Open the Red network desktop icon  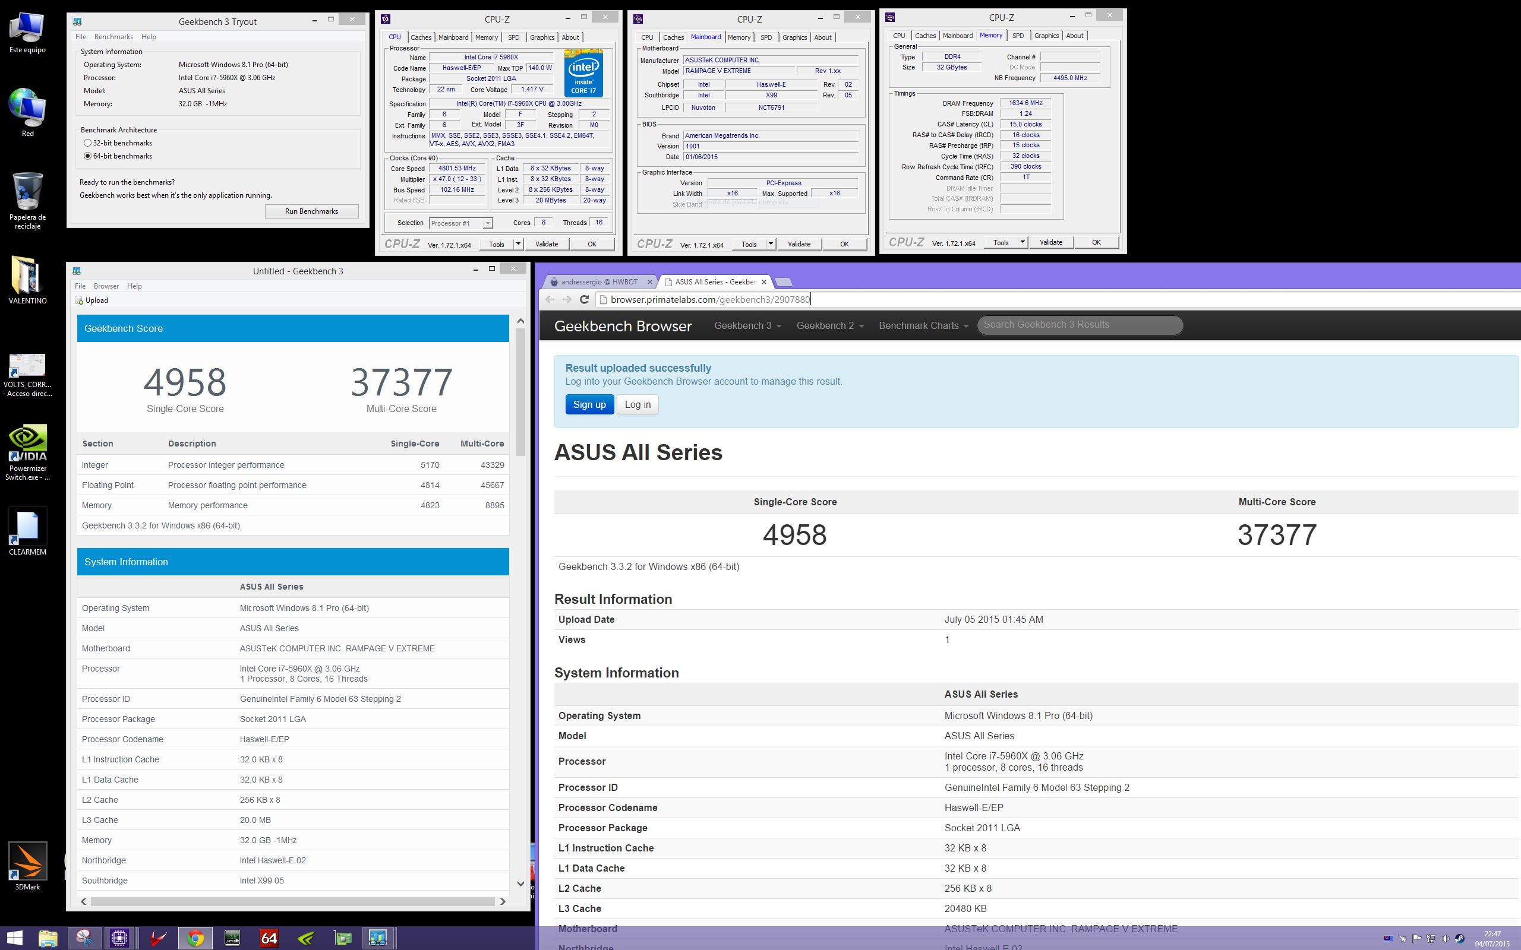[27, 113]
